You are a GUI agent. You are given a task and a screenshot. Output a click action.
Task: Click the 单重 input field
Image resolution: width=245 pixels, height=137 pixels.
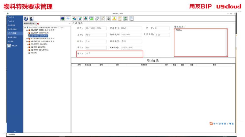[x=162, y=28]
